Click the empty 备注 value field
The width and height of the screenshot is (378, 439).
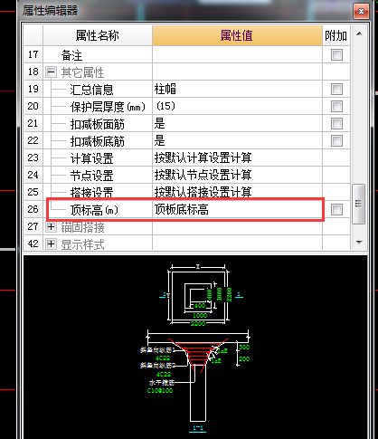237,55
